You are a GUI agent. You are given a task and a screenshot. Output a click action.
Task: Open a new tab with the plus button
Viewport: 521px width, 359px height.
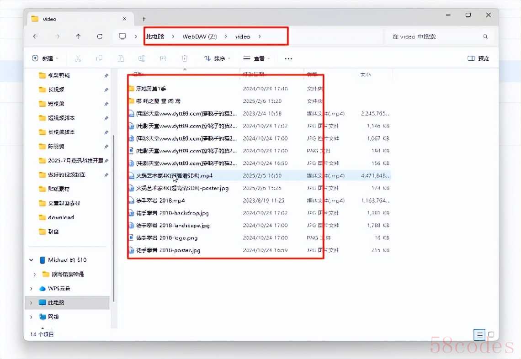pyautogui.click(x=144, y=19)
